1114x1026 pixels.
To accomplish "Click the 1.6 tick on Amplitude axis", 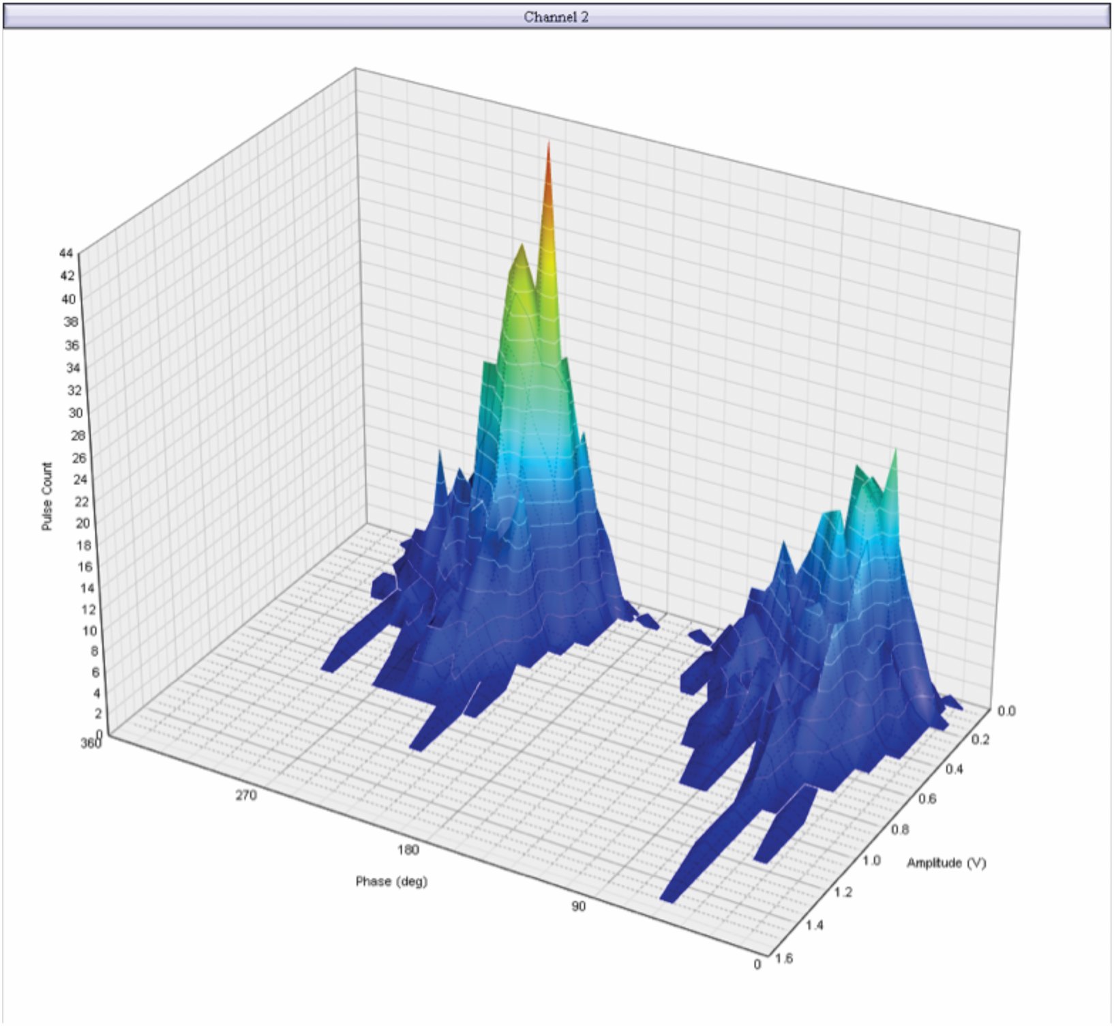I will coord(784,958).
